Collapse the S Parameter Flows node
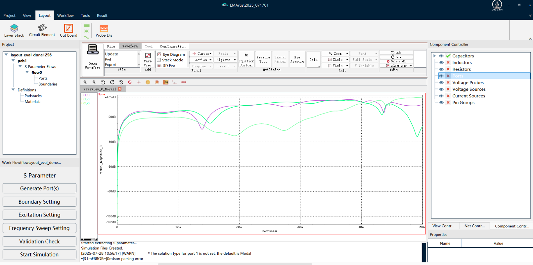533x265 pixels. (x=20, y=66)
